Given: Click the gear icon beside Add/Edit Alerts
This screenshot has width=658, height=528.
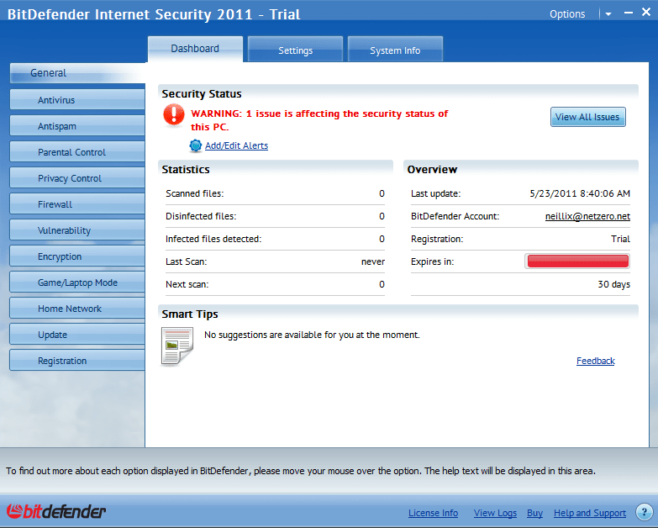Looking at the screenshot, I should (x=196, y=145).
